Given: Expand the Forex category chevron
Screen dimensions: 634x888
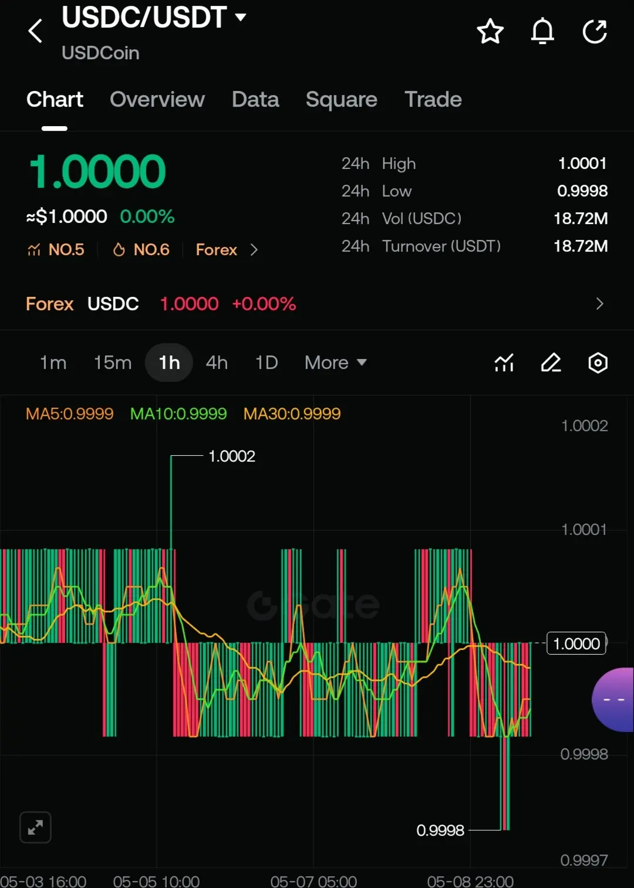Looking at the screenshot, I should [254, 250].
